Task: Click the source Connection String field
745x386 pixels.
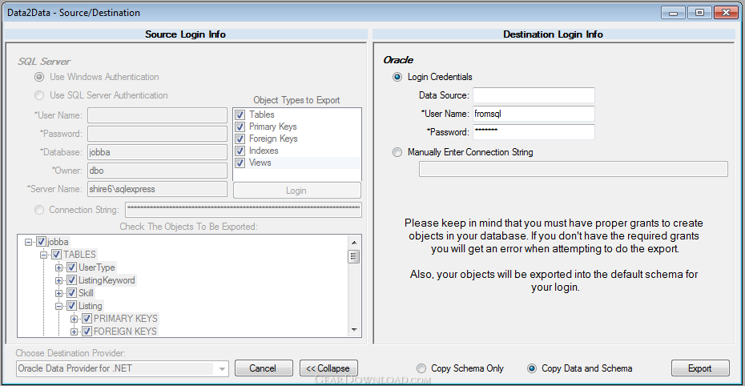Action: [x=244, y=210]
